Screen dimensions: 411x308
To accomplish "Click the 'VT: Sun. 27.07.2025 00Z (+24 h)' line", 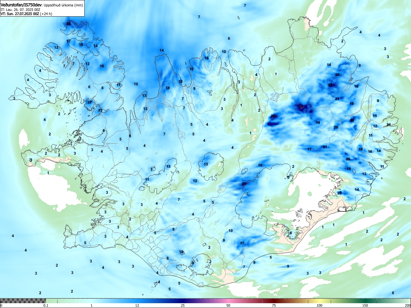I will pyautogui.click(x=26, y=14).
